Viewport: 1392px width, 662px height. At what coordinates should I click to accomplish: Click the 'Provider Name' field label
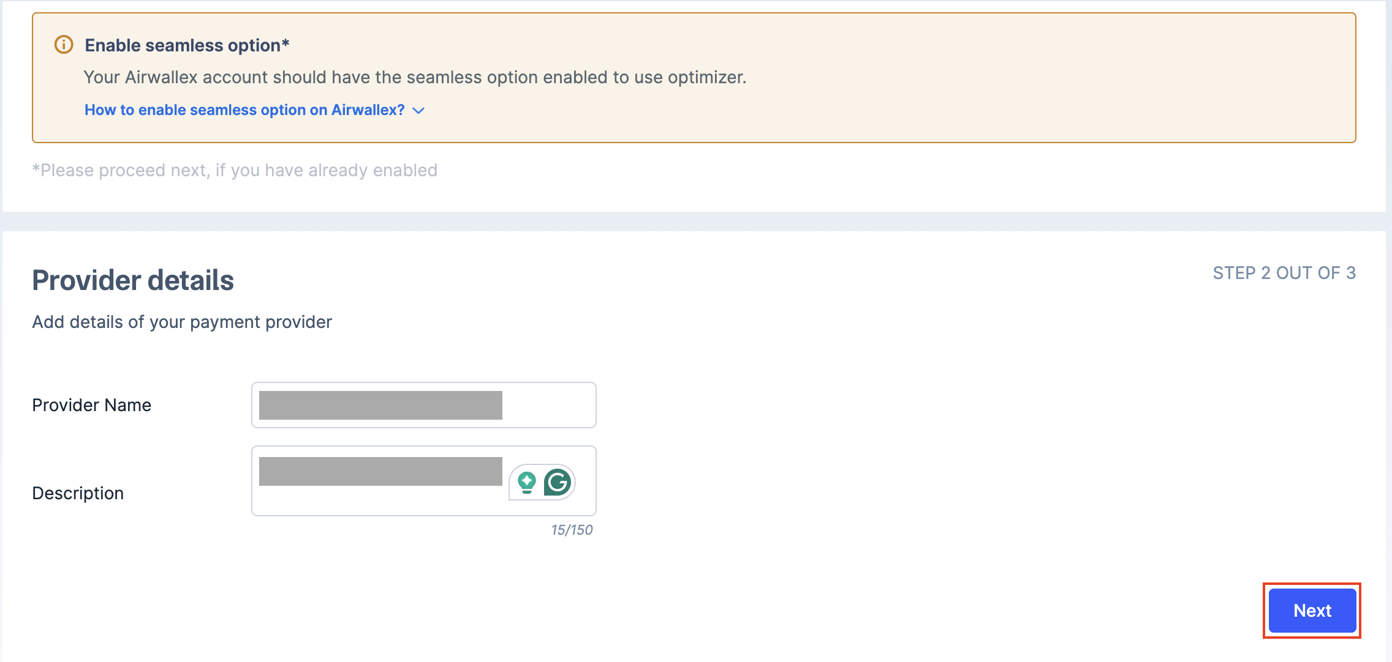point(91,405)
